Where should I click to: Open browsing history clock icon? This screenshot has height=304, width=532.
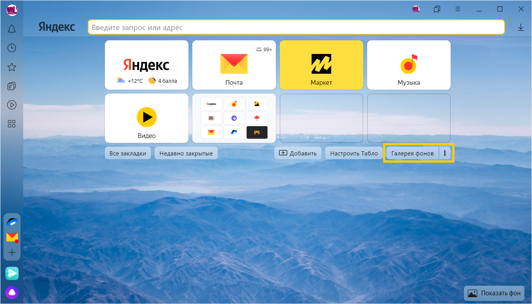point(12,48)
